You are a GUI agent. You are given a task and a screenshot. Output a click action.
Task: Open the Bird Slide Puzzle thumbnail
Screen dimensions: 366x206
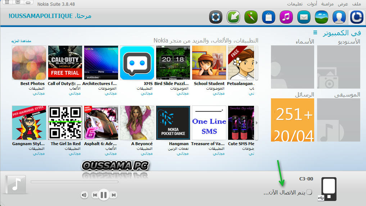173,63
